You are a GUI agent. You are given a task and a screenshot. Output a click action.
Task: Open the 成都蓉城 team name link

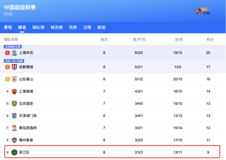pos(26,67)
